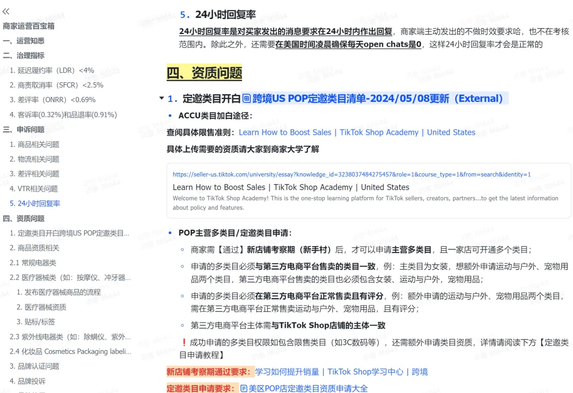Click text 第三方电商平台主体需与TikTok Shop店铺的主体一致
This screenshot has width=573, height=393.
(288, 326)
